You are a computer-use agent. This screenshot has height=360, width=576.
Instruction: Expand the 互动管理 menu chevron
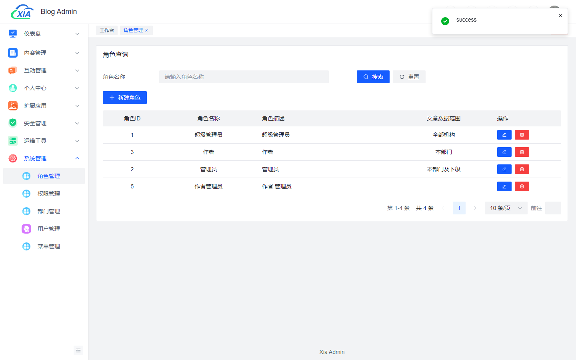tap(77, 70)
